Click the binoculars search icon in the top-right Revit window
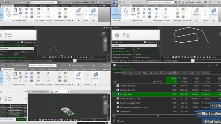 (176, 2)
